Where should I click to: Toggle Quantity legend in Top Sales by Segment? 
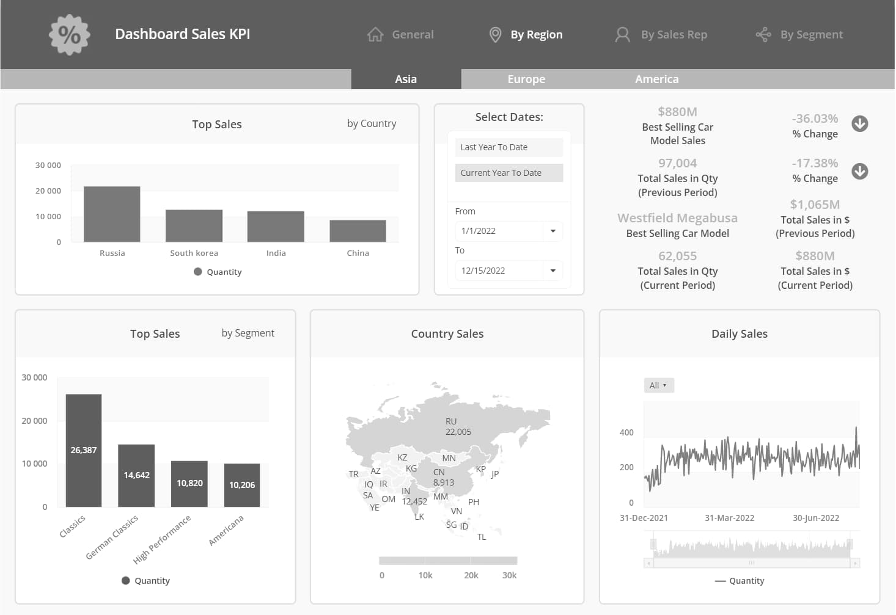[146, 581]
